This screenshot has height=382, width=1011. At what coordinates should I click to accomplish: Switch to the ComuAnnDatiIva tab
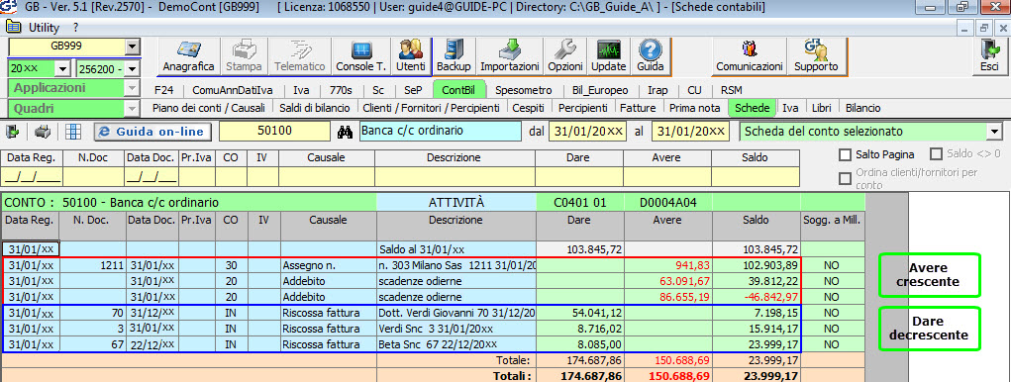(x=232, y=90)
